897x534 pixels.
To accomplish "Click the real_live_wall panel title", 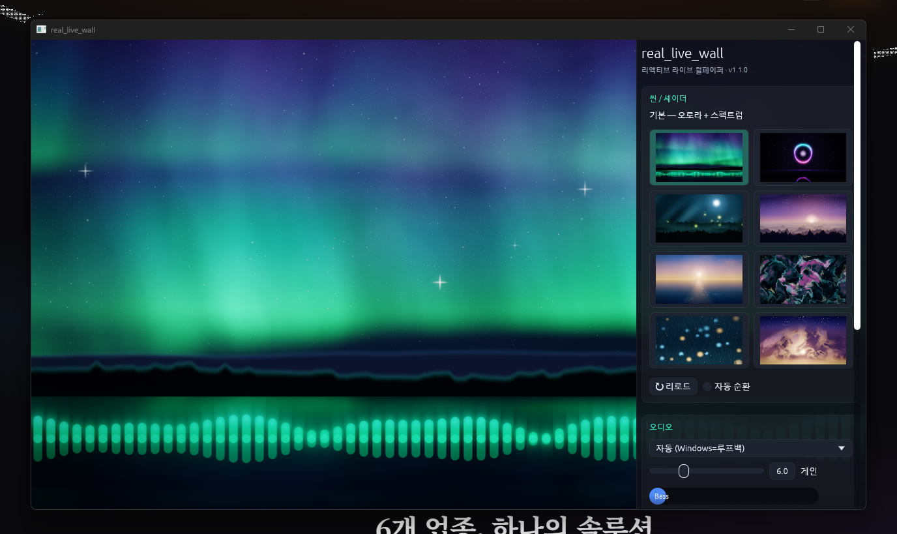I will tap(683, 53).
